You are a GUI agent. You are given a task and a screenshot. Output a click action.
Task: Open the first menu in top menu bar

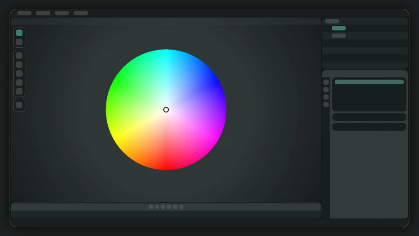pos(24,13)
